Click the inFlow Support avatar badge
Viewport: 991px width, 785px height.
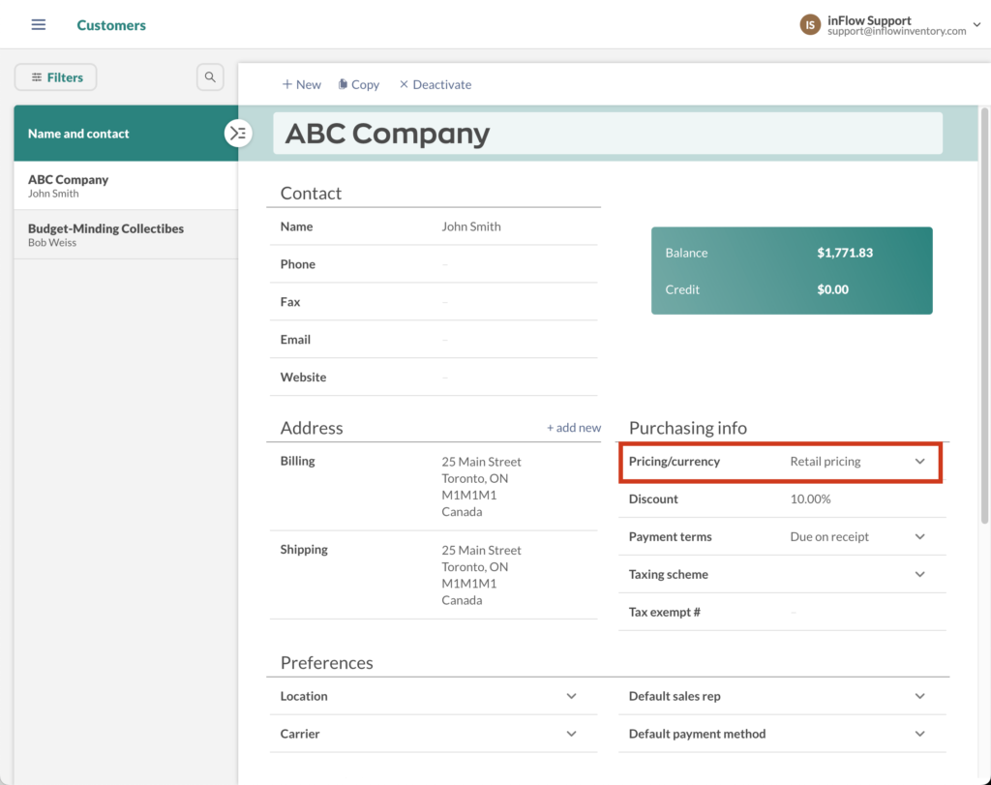click(809, 24)
